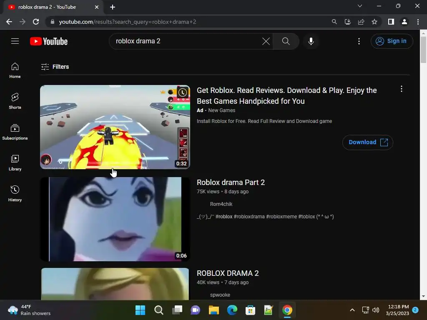Play ROBLOX DRAMA 2 thumbnail
The height and width of the screenshot is (320, 427).
tap(115, 284)
